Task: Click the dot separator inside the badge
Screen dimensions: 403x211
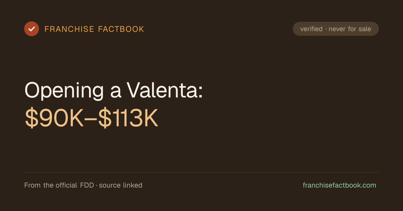Action: point(326,29)
